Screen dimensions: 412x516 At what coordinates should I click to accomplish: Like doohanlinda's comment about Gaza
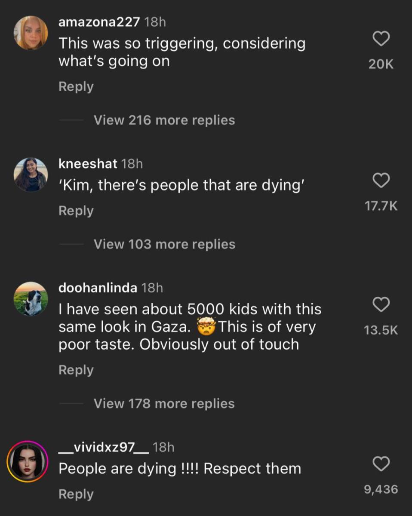click(381, 304)
